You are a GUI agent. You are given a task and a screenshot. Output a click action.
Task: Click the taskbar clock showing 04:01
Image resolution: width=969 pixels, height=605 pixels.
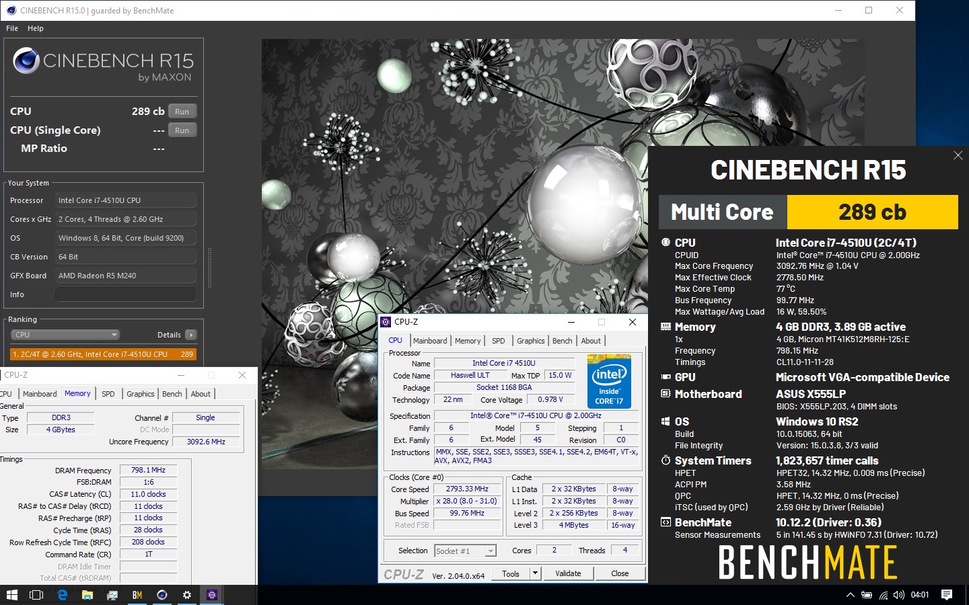(x=920, y=595)
